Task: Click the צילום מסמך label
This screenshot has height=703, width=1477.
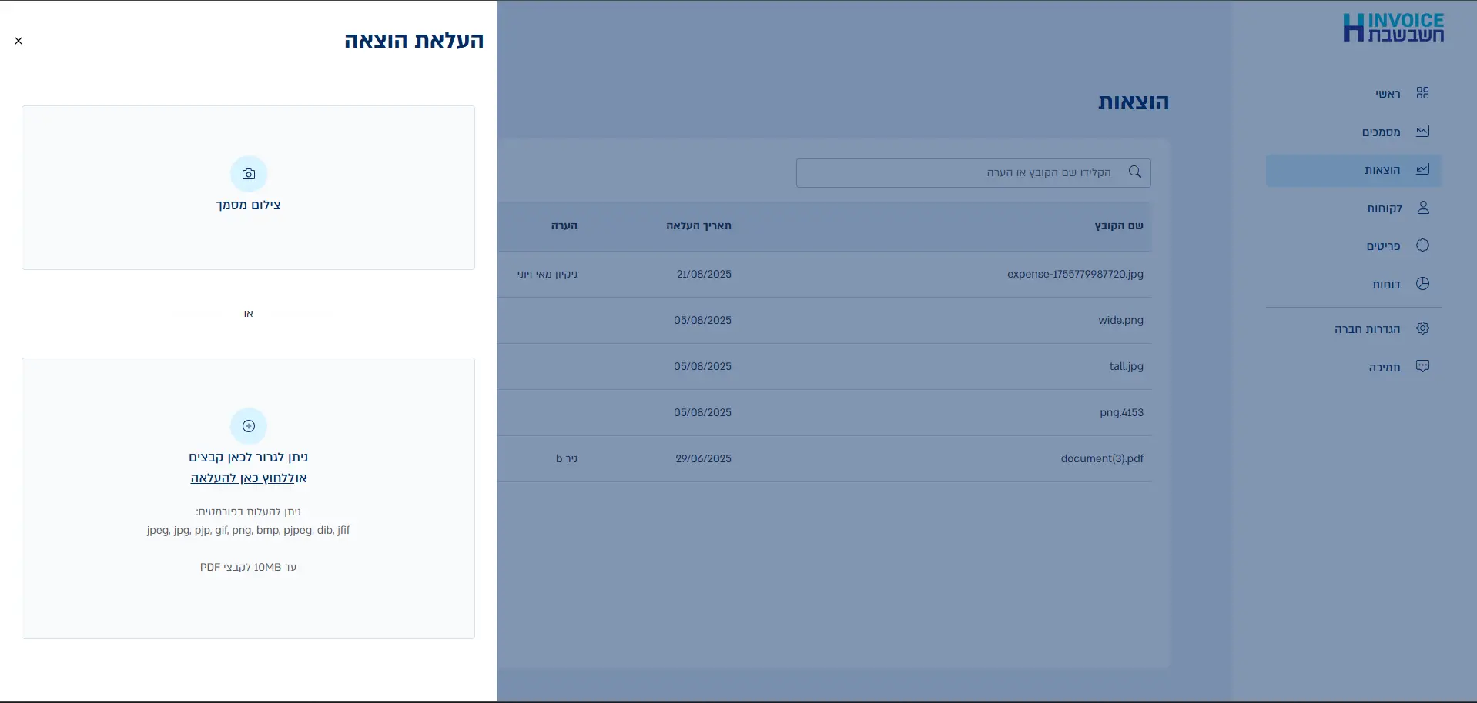Action: [x=248, y=205]
